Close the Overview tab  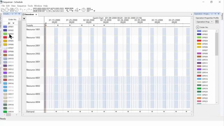coord(36,14)
